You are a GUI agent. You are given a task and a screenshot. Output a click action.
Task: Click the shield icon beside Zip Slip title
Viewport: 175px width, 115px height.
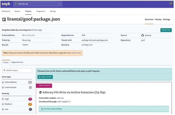[x=40, y=93]
